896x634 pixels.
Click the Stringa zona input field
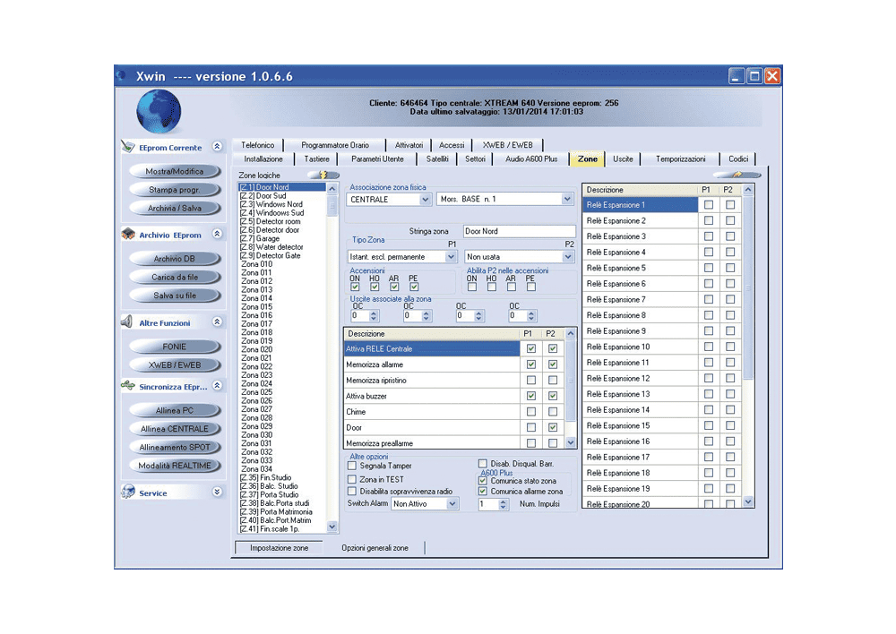[519, 231]
